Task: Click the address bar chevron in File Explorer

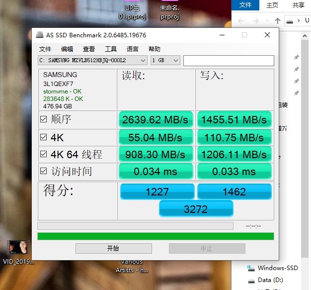Action: (x=299, y=21)
